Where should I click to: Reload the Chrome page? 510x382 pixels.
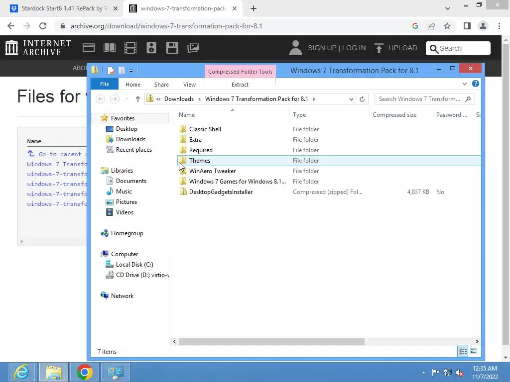tap(43, 26)
